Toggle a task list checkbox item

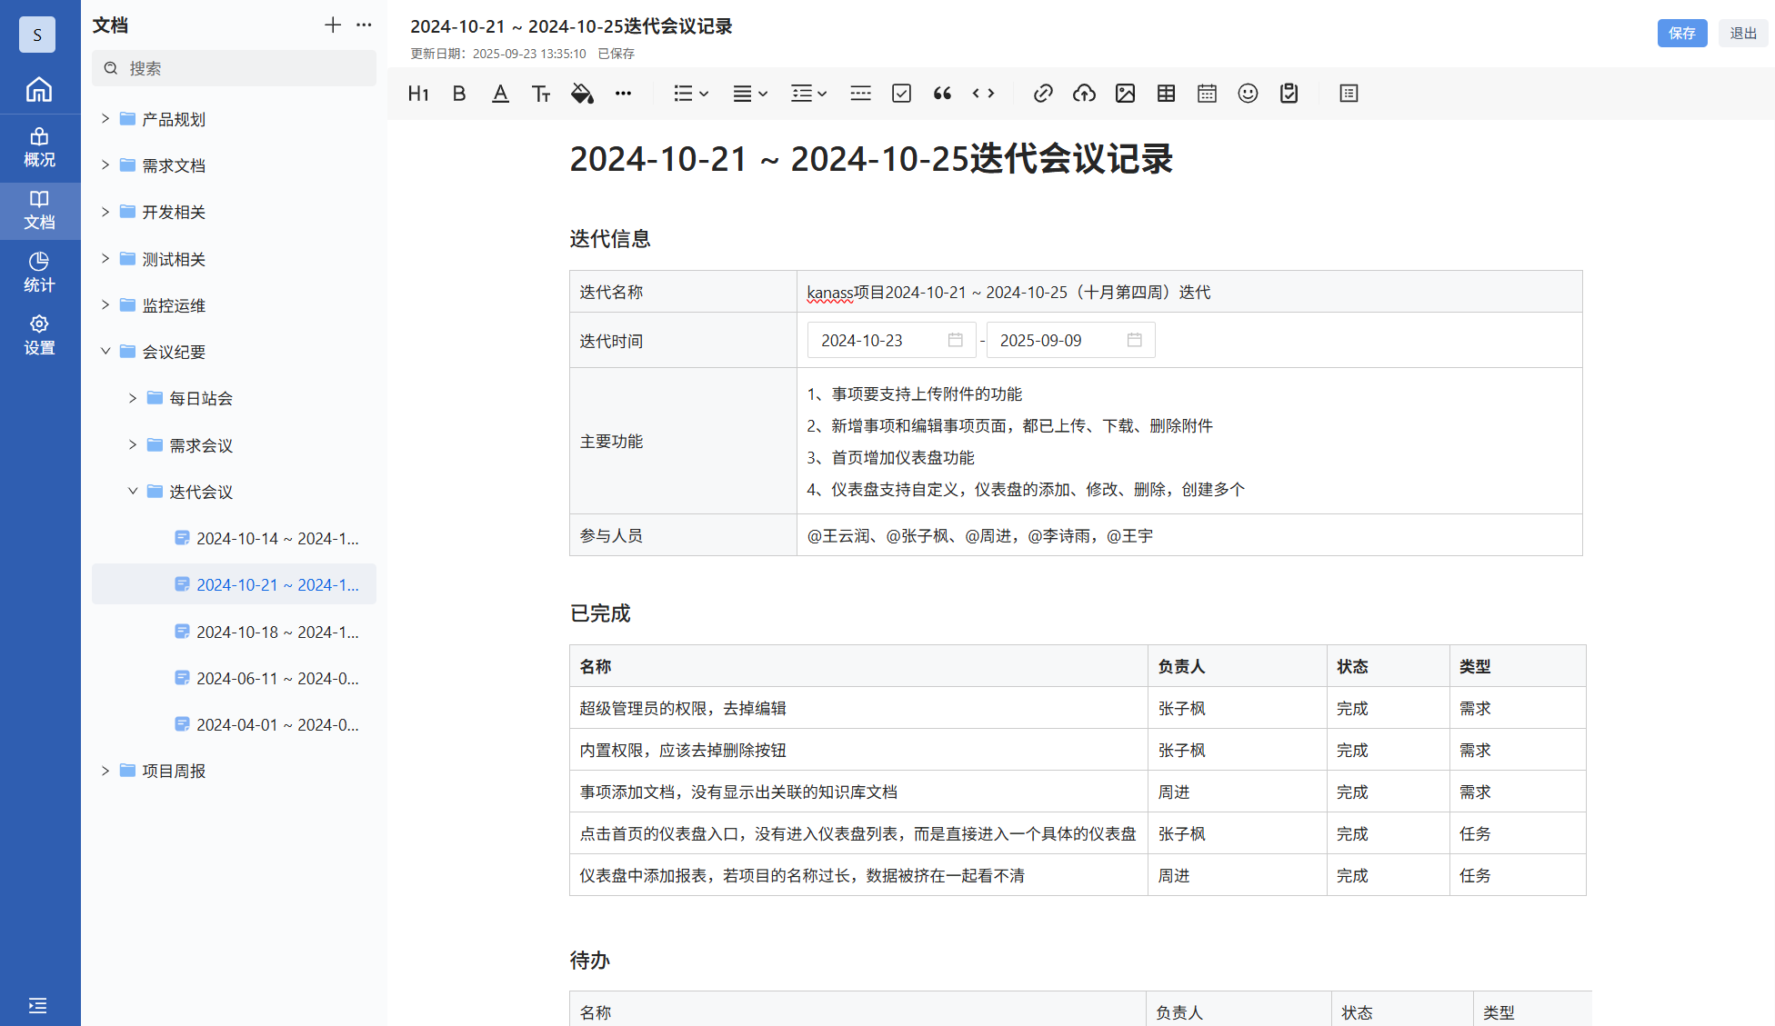click(x=901, y=93)
